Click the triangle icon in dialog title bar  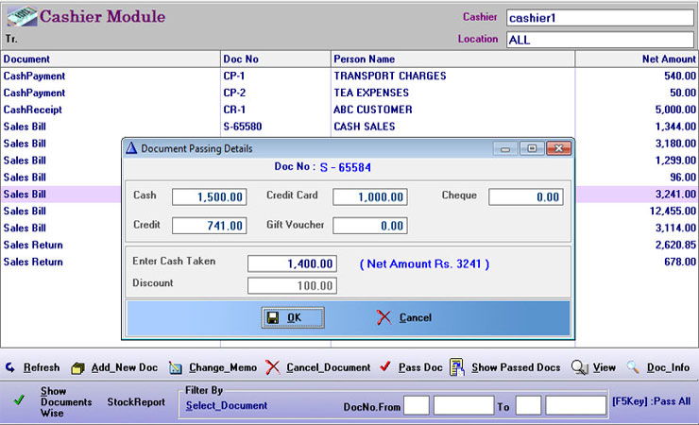tap(131, 148)
